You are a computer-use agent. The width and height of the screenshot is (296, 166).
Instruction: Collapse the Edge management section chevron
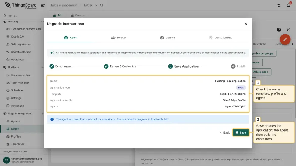pyautogui.click(x=42, y=114)
